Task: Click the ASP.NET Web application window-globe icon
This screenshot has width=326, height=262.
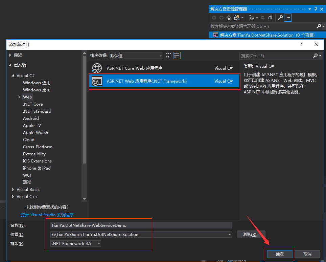Action: click(x=97, y=81)
